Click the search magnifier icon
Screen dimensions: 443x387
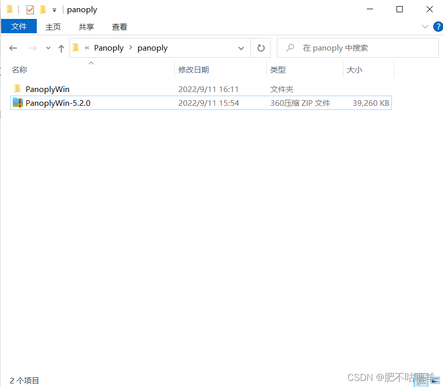(290, 48)
